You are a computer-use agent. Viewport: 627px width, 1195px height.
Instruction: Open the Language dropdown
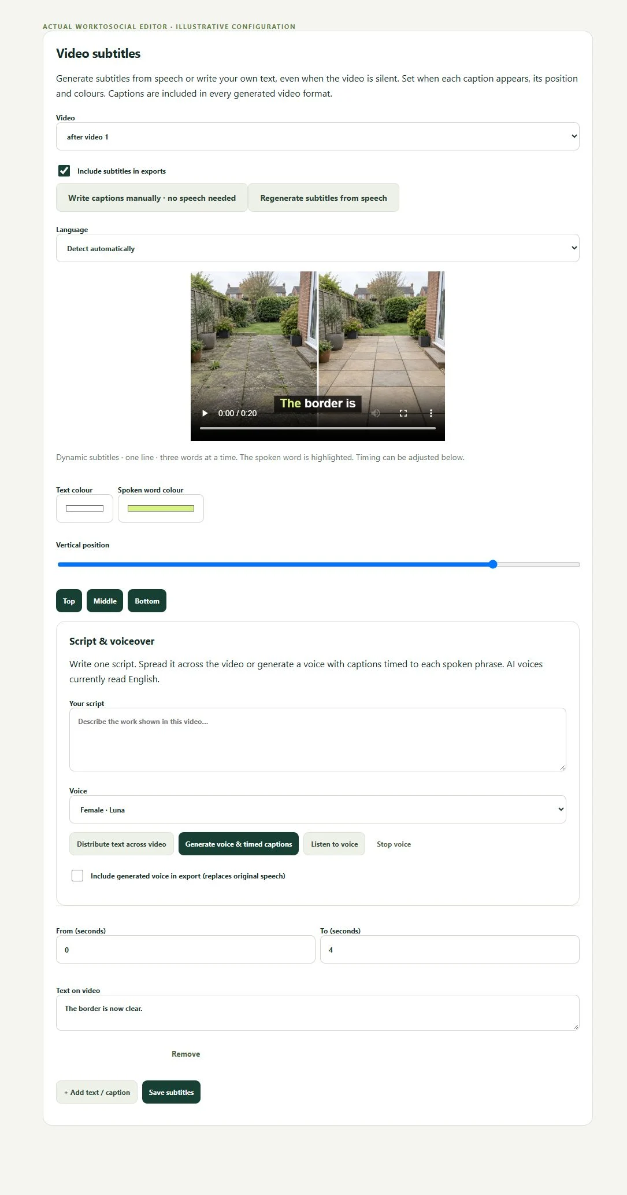point(318,248)
